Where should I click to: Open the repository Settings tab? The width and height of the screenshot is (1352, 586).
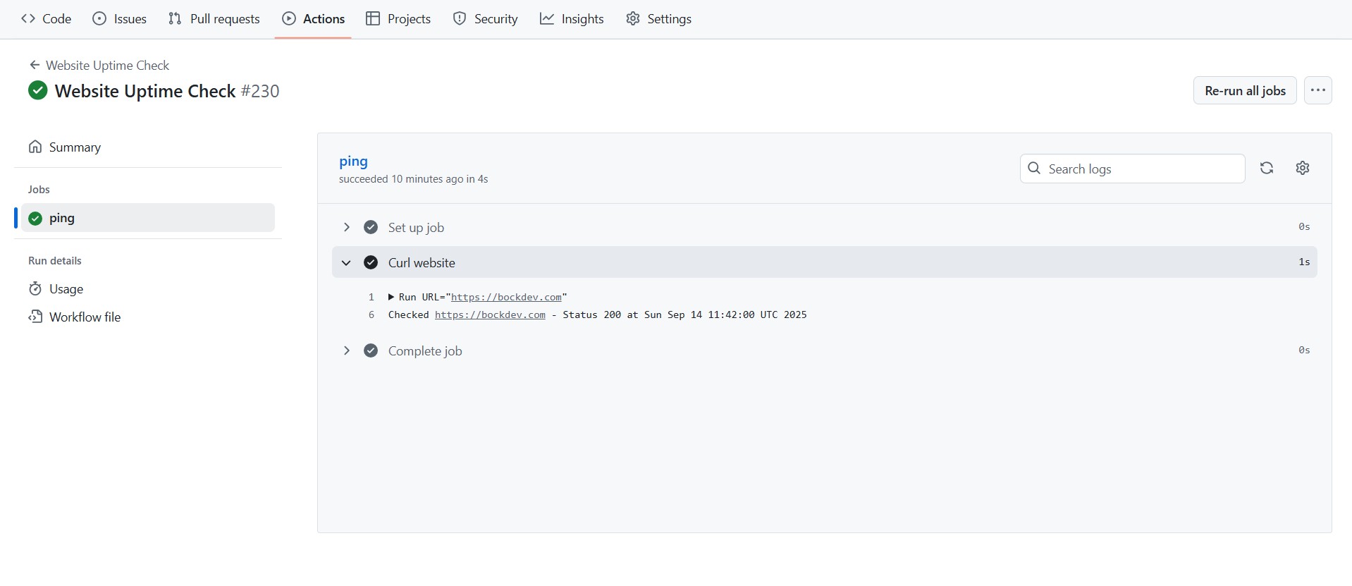658,19
